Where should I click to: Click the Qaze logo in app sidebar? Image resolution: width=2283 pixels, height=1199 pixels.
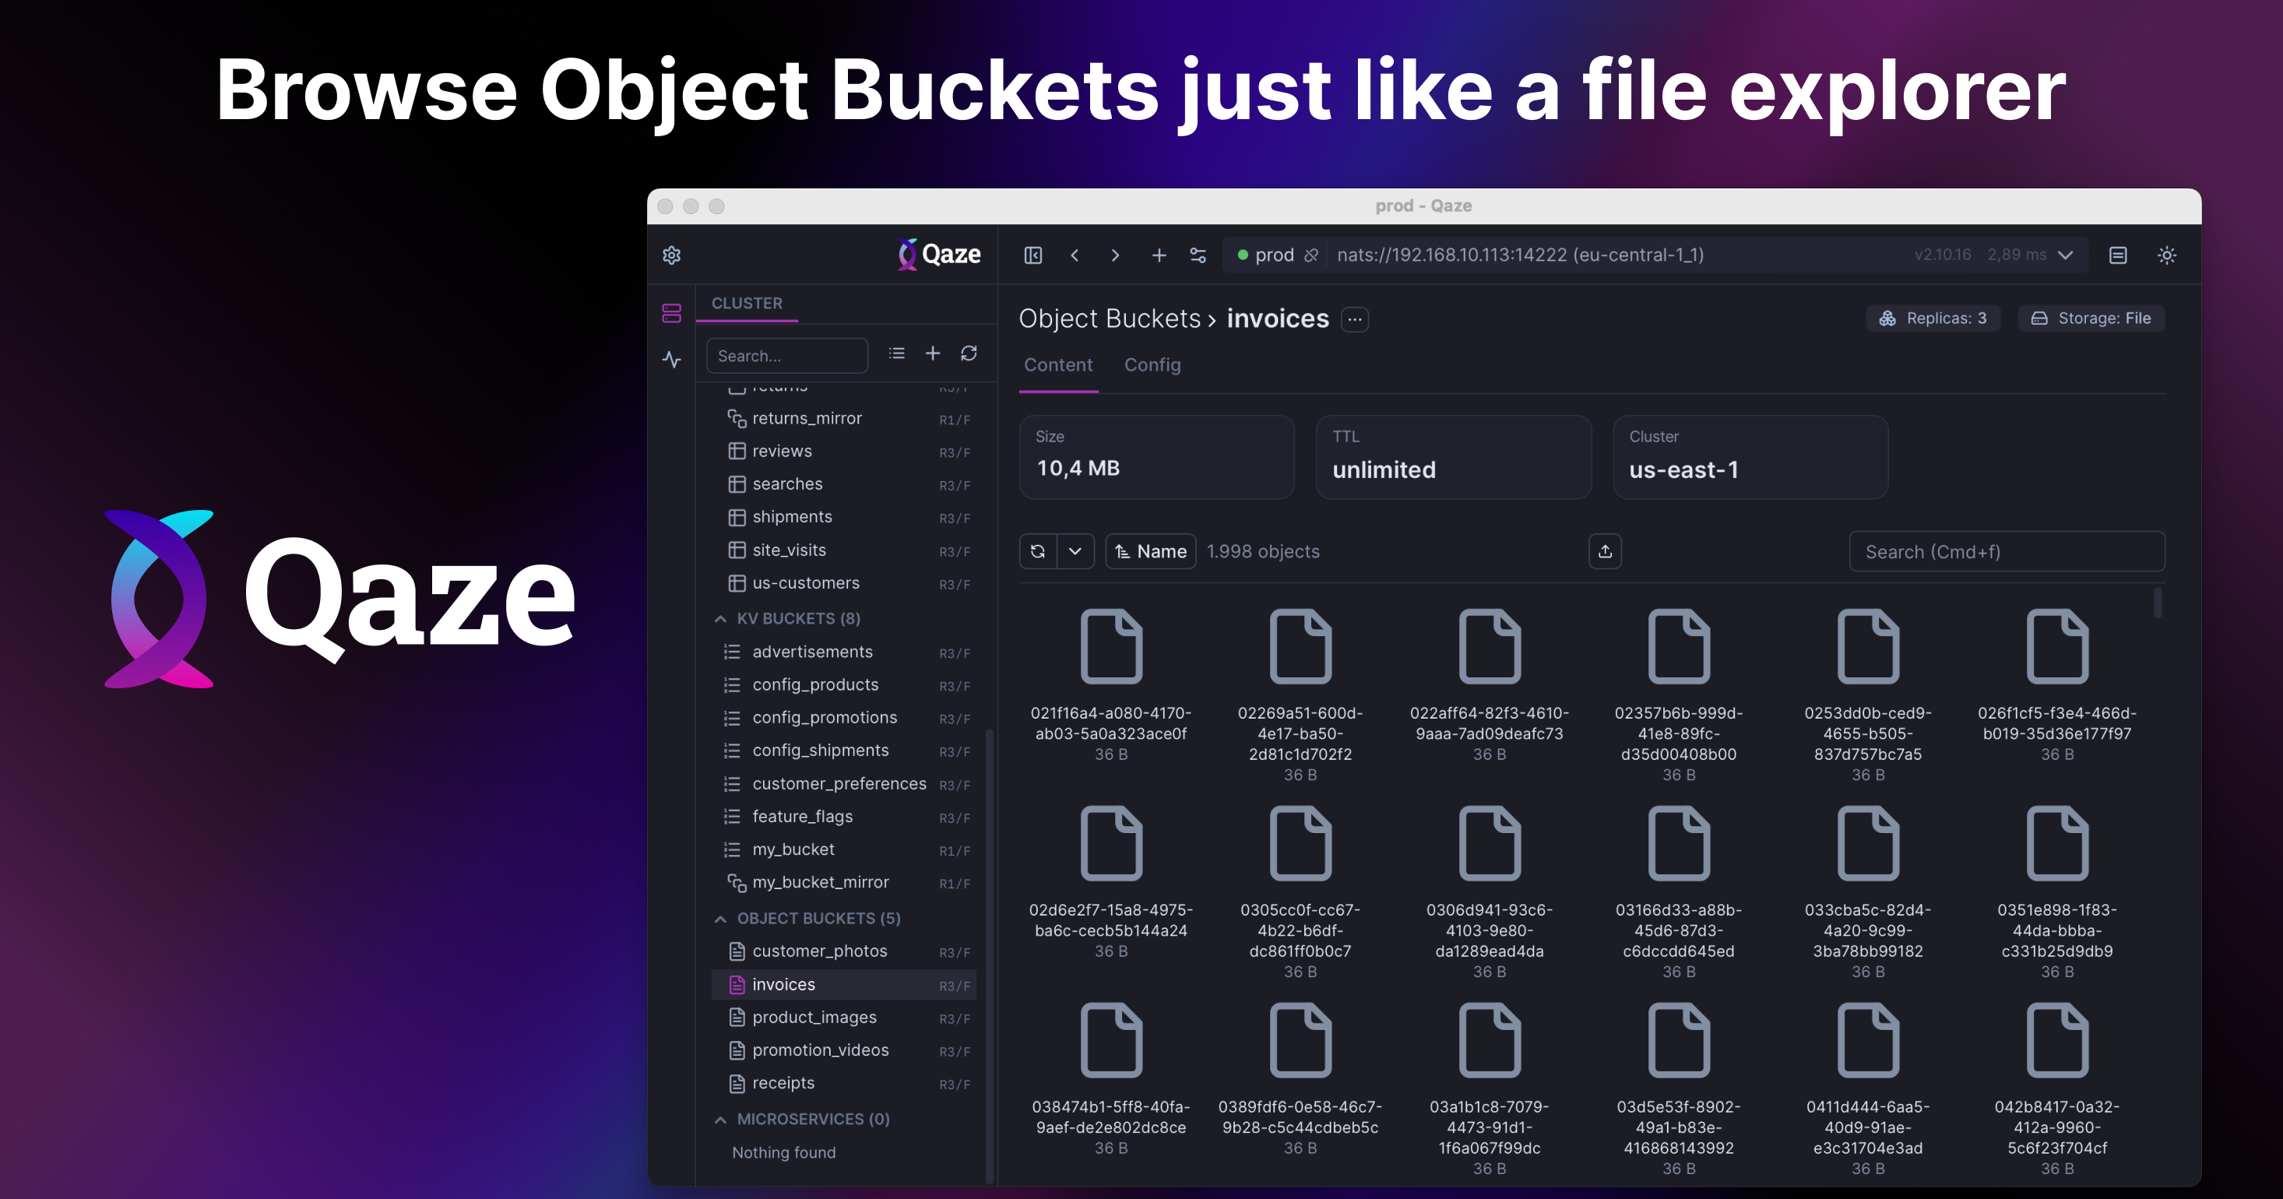(x=938, y=255)
